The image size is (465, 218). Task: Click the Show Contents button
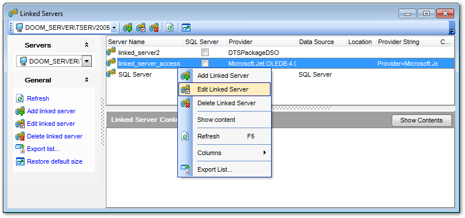tap(422, 120)
